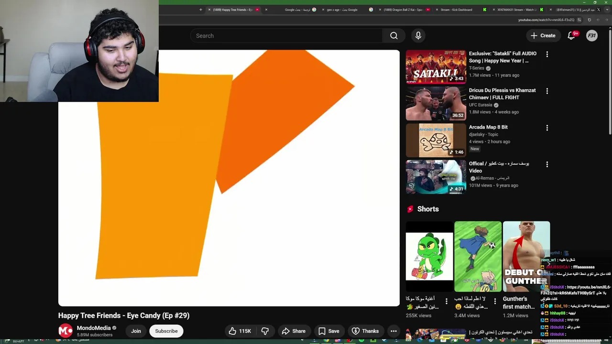The width and height of the screenshot is (612, 344).
Task: Open more actions ellipsis under video
Action: 393,331
